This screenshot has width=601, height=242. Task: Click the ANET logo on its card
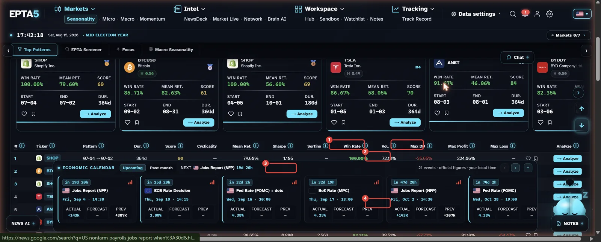[439, 63]
